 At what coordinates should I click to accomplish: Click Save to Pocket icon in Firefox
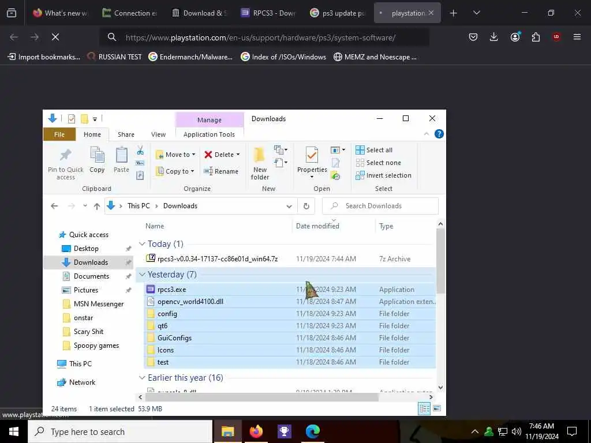coord(473,37)
